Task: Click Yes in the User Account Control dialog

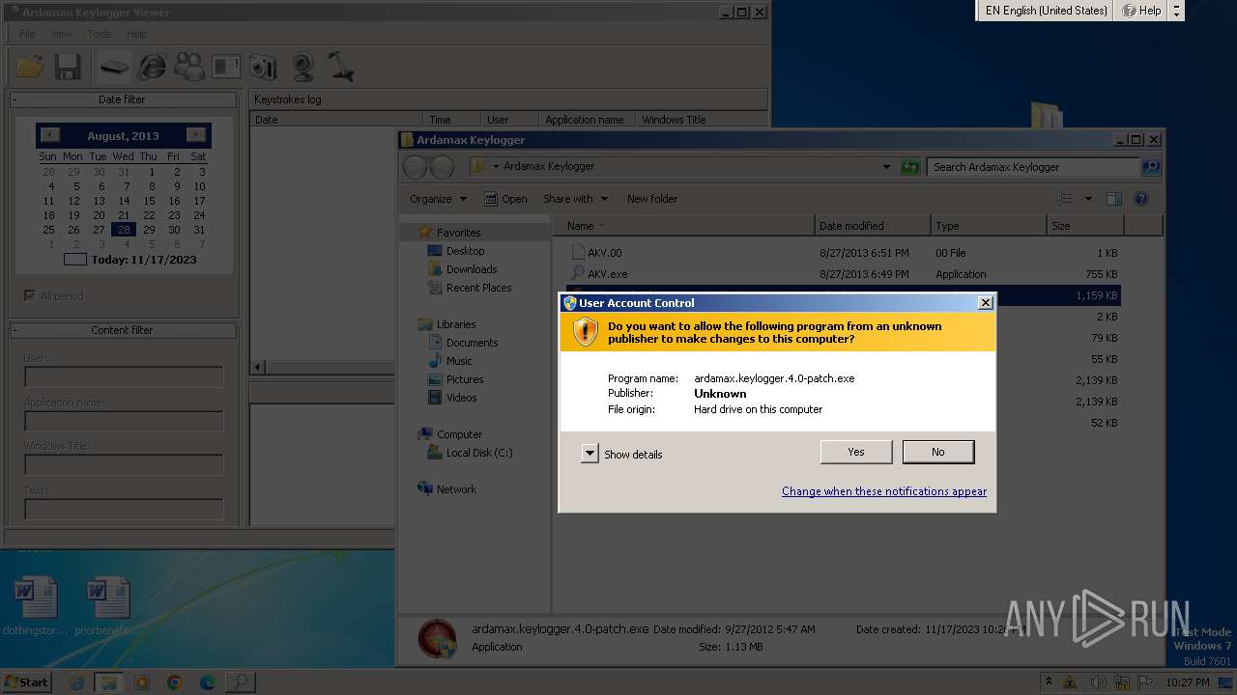Action: 855,452
